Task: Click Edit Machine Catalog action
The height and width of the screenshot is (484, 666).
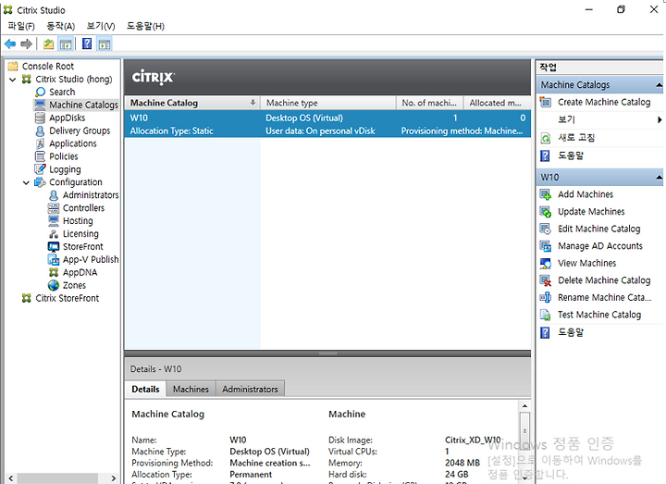Action: point(598,229)
